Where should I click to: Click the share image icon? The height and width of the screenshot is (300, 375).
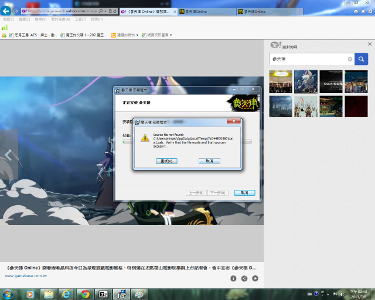(244, 278)
